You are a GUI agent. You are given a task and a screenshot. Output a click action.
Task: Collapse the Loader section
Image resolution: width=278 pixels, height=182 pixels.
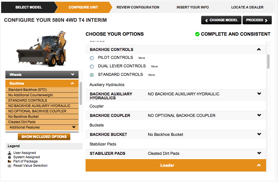(258, 165)
